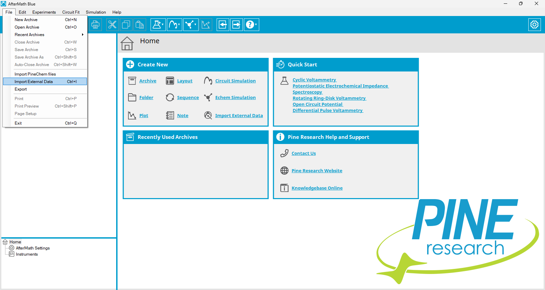Screen dimensions: 545x290
Task: Click the Plot link
Action: pos(144,115)
